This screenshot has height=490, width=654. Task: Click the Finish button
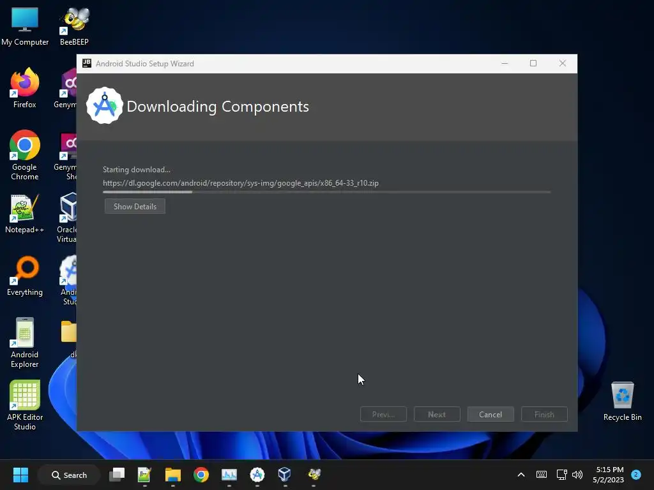[544, 414]
